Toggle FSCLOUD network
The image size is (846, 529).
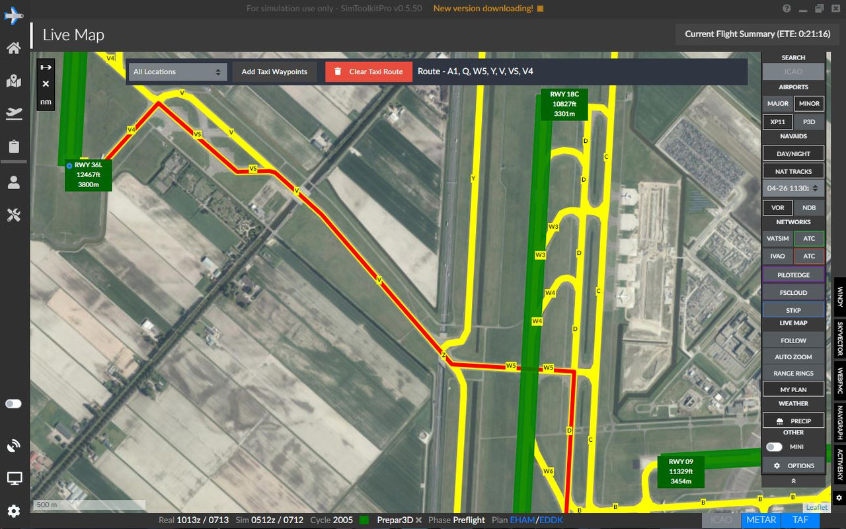tap(793, 292)
